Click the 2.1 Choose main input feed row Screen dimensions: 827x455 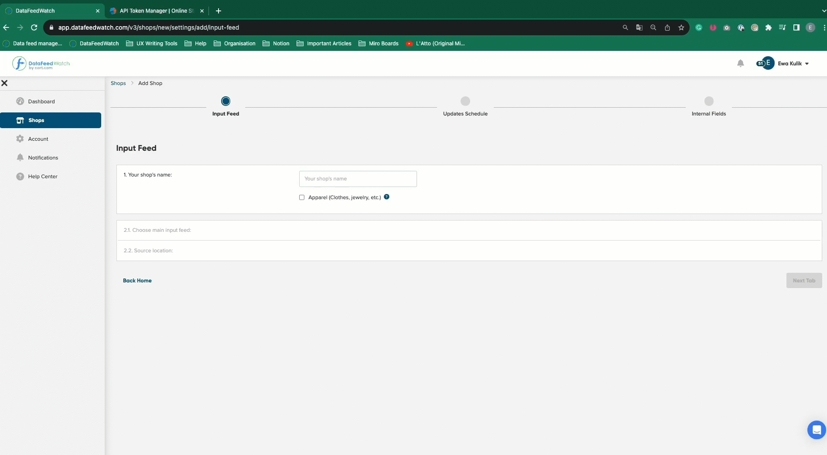coord(469,230)
